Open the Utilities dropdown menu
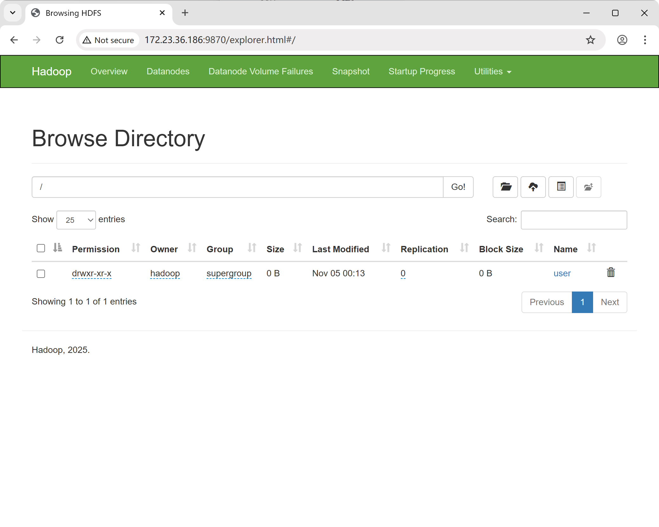 (492, 72)
